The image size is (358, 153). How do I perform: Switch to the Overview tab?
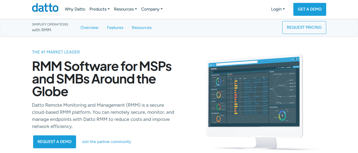click(89, 28)
